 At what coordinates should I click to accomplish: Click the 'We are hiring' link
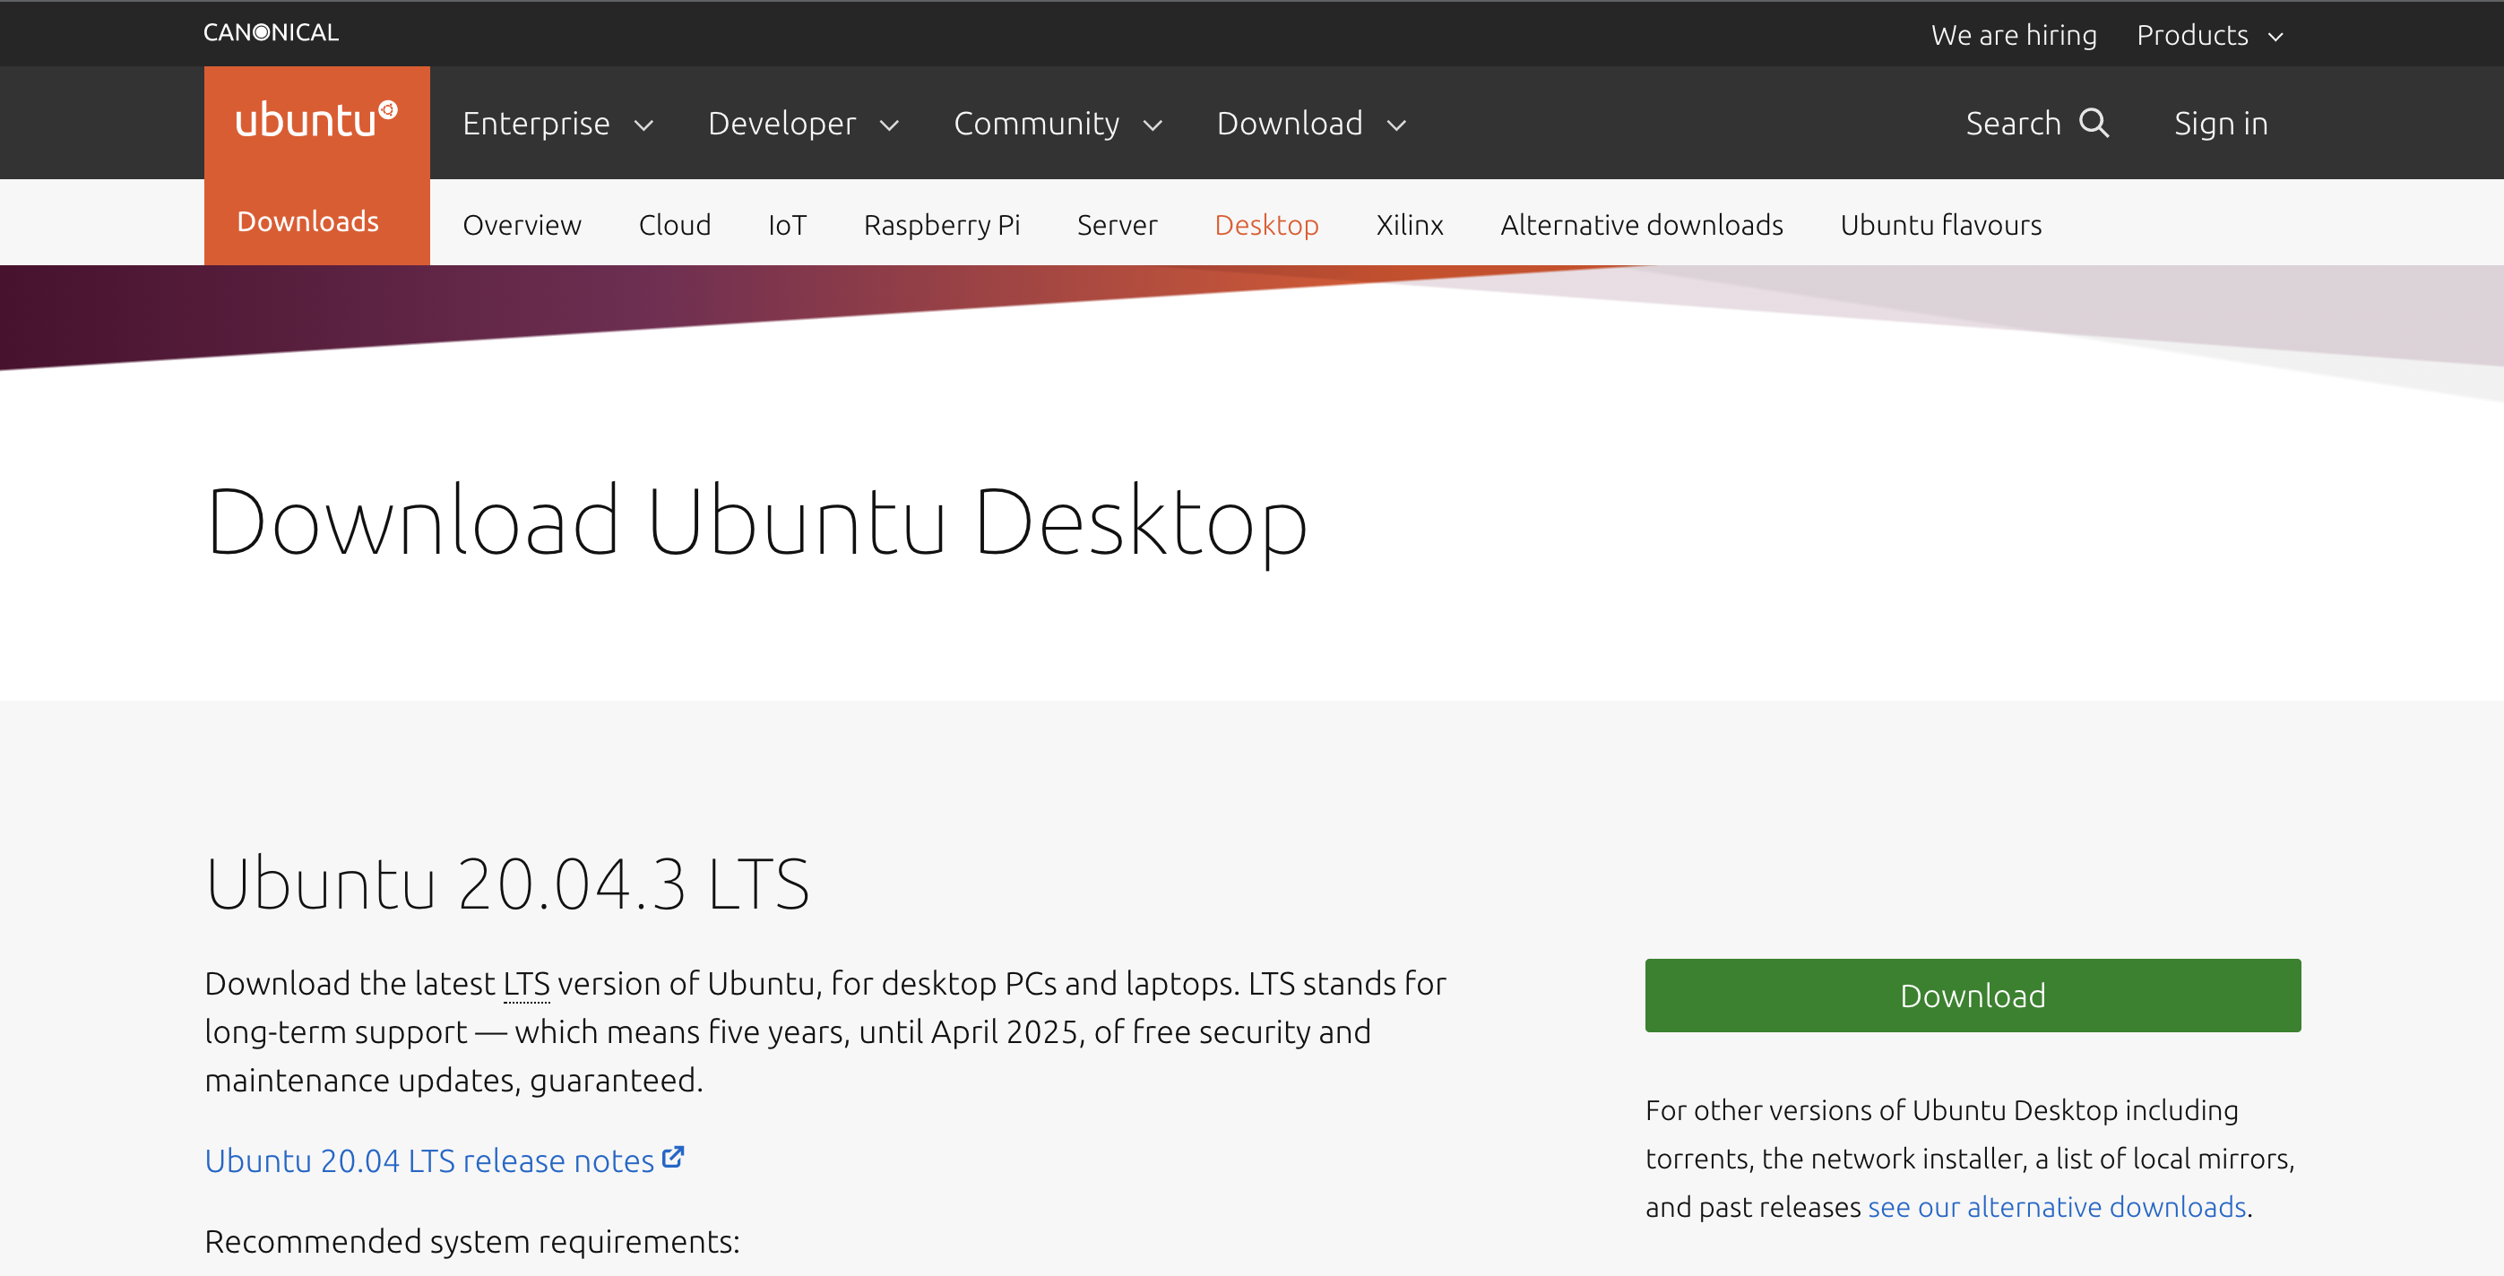2013,35
